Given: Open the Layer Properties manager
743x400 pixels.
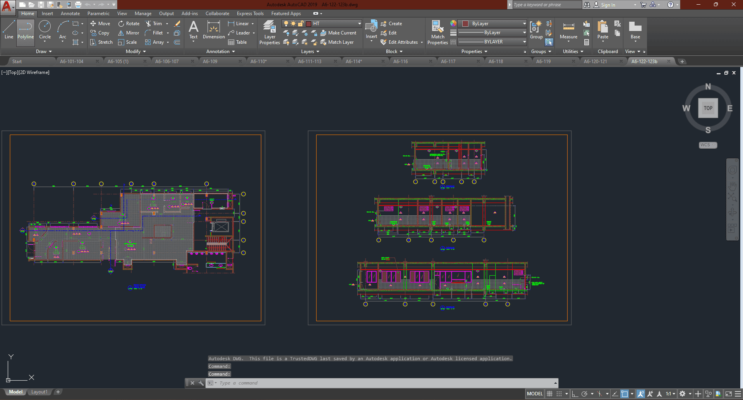Looking at the screenshot, I should click(269, 32).
